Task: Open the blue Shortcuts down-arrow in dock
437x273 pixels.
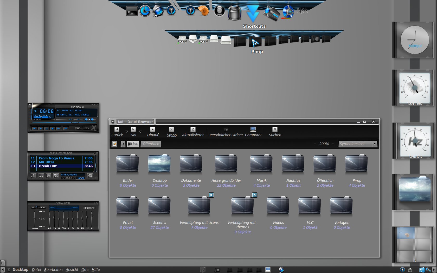Action: (x=253, y=14)
